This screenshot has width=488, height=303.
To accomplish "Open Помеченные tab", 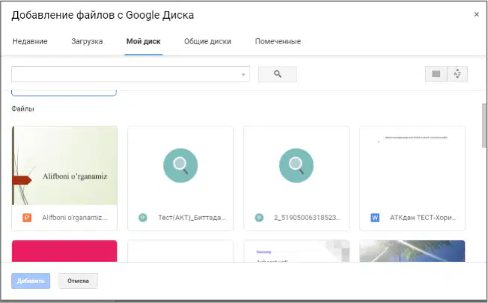I will coord(278,41).
